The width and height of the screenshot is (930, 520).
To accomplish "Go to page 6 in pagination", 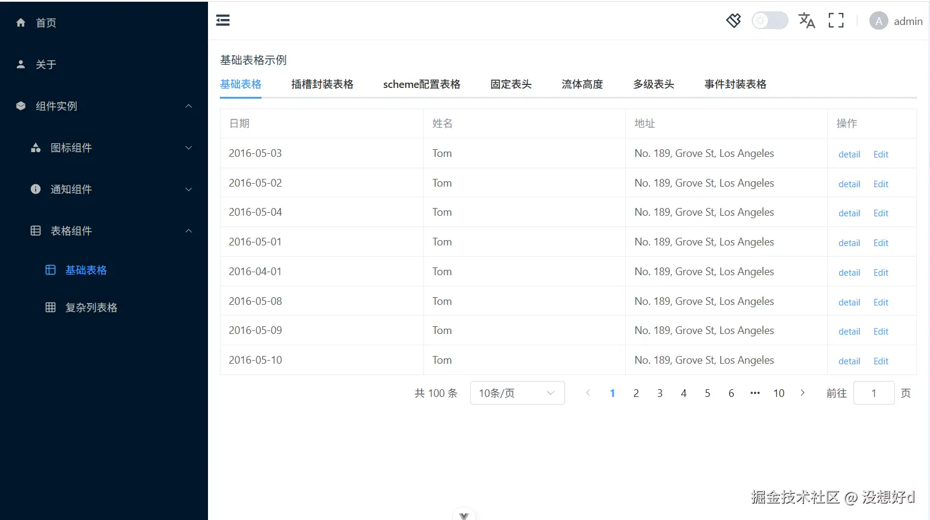I will pos(731,393).
